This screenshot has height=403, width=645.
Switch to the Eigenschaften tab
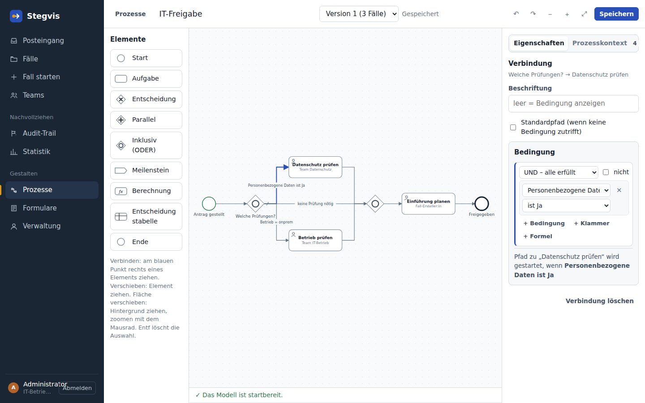tap(539, 43)
